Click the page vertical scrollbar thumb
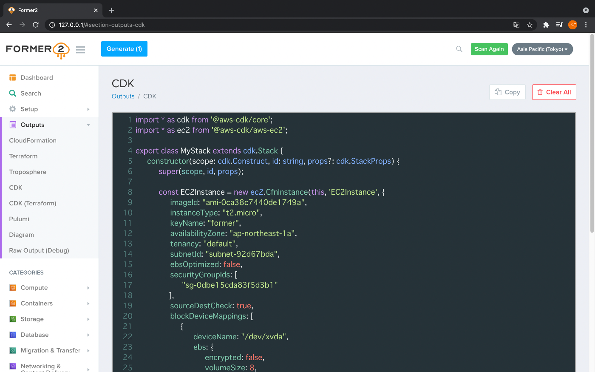Image resolution: width=595 pixels, height=372 pixels. [x=592, y=133]
